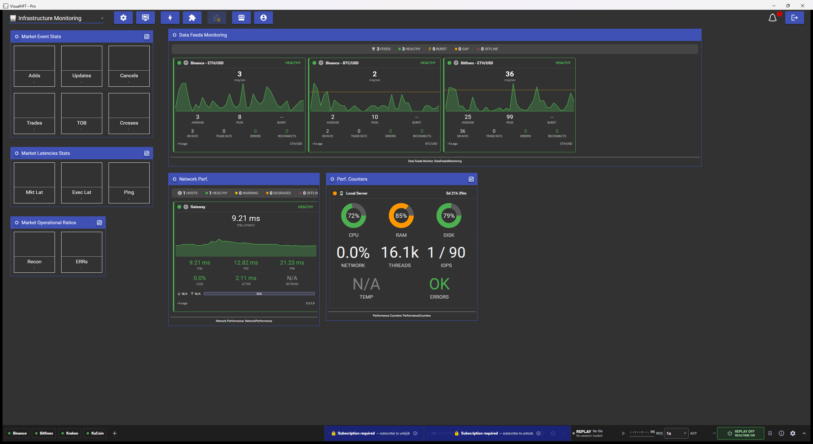
Task: Click the N/A bandwidth bar in Gateway card
Action: 259,294
